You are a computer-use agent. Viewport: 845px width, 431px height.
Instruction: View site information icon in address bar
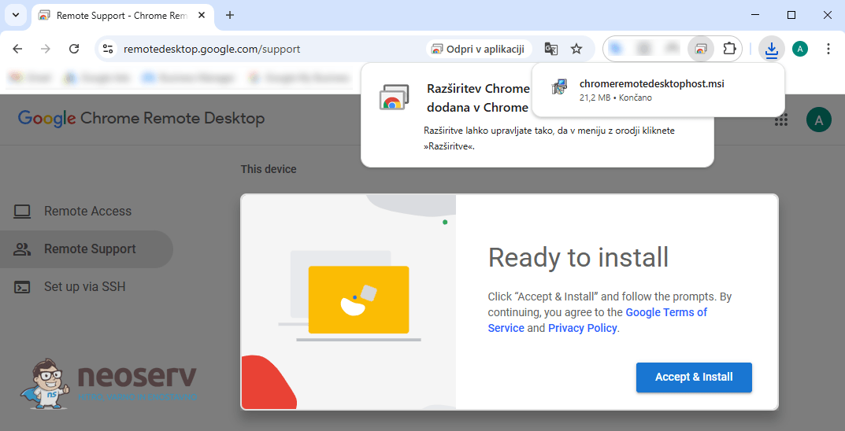108,49
